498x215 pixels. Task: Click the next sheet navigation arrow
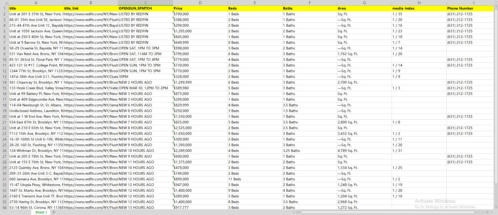point(18,212)
